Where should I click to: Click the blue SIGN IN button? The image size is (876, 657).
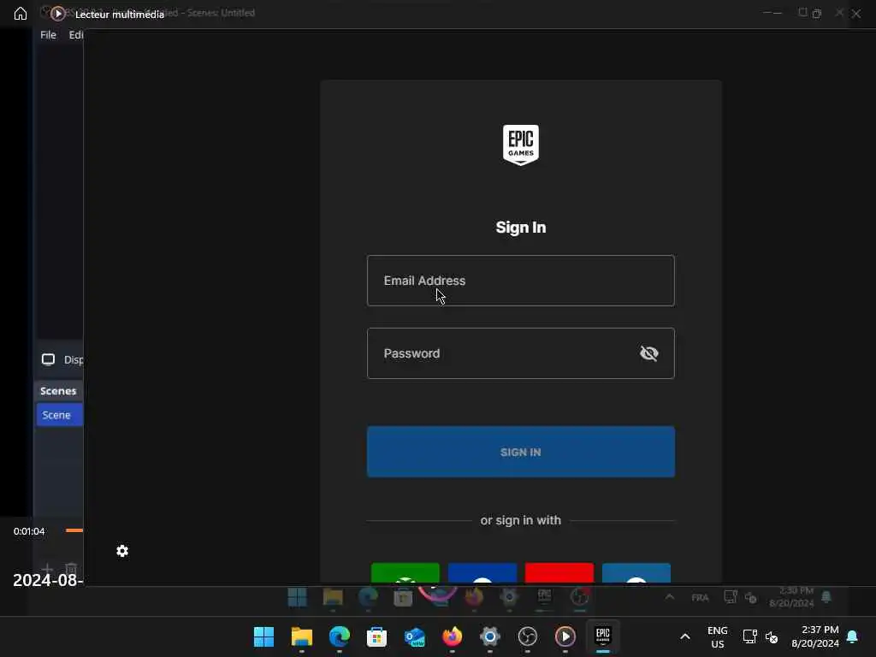click(x=521, y=452)
